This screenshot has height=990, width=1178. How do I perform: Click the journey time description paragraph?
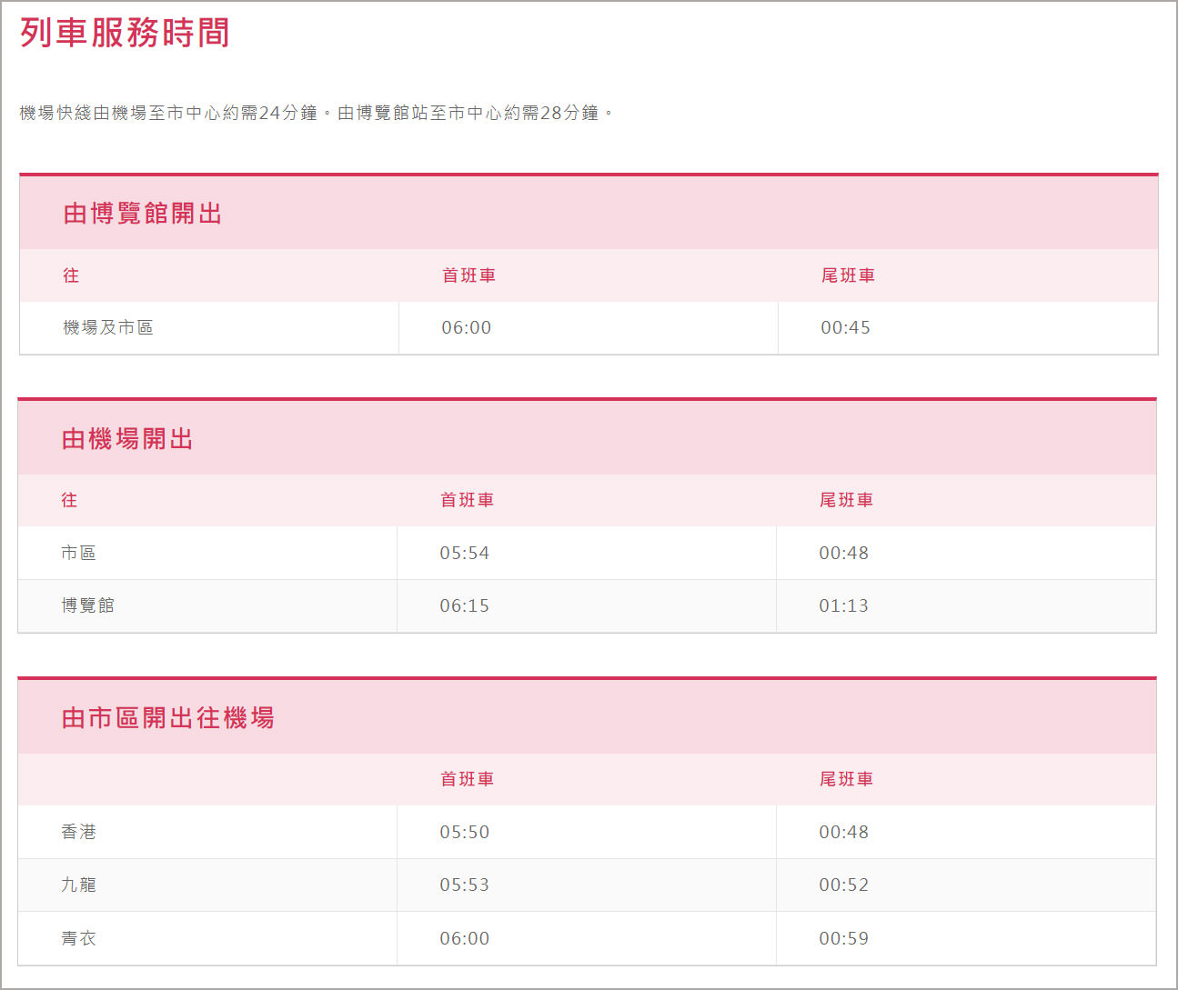pyautogui.click(x=317, y=113)
